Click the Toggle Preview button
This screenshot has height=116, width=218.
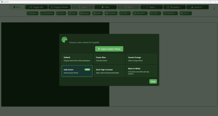(x=60, y=7)
